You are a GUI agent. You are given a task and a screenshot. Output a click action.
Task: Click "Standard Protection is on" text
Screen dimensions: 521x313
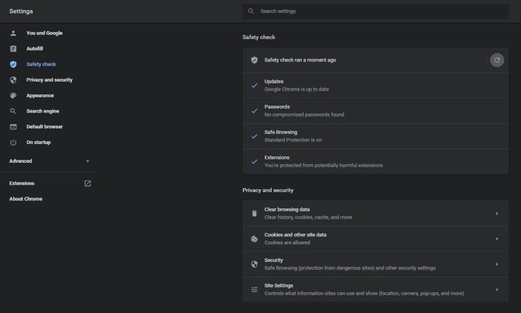click(x=293, y=140)
